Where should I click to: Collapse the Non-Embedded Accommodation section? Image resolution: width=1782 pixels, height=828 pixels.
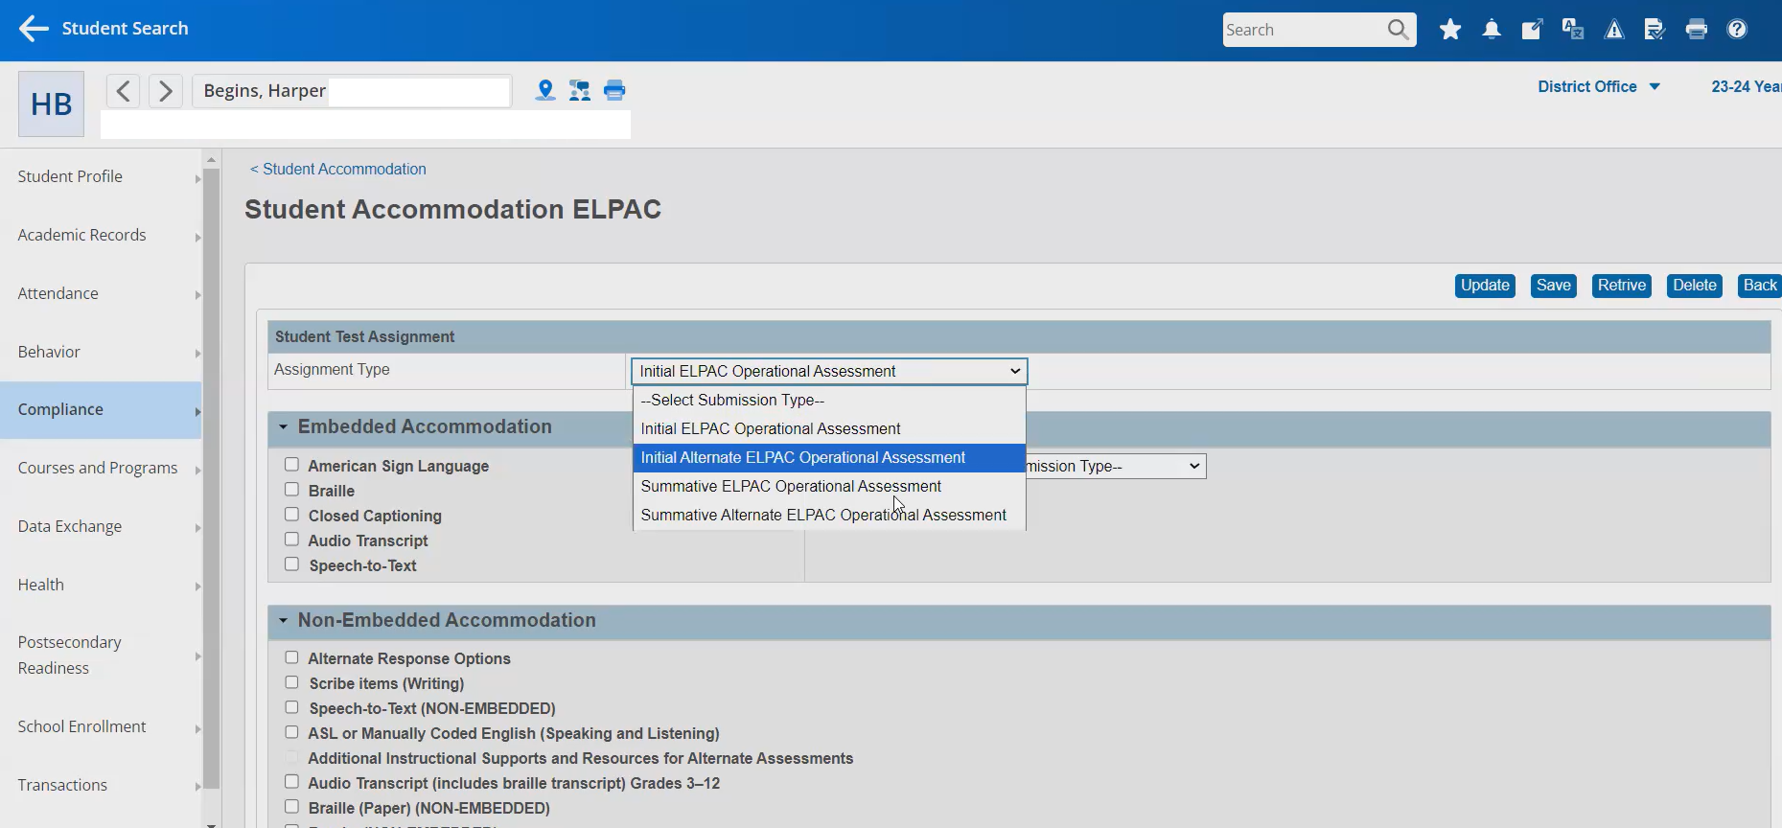pos(284,620)
